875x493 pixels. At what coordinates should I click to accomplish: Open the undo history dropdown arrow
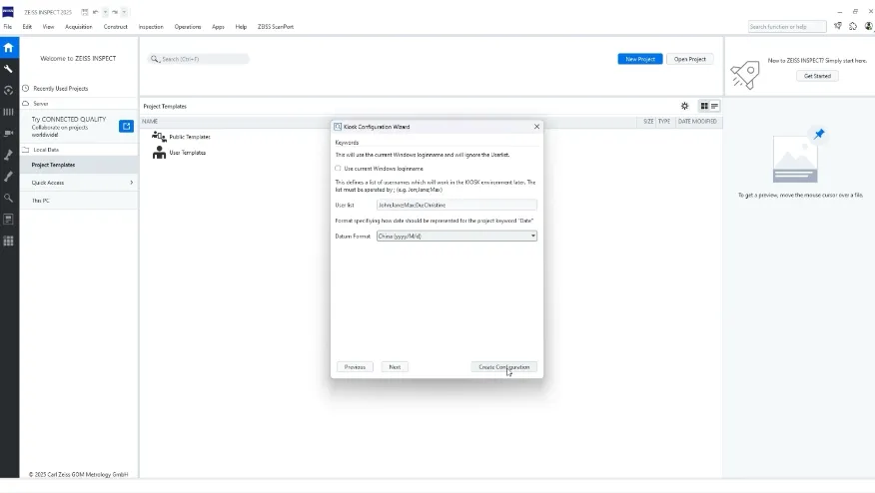click(x=105, y=12)
